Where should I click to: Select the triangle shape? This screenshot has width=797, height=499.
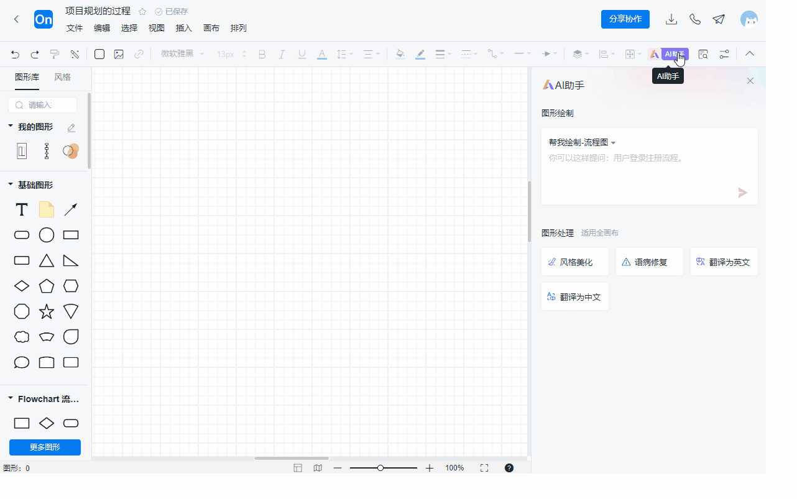coord(47,260)
